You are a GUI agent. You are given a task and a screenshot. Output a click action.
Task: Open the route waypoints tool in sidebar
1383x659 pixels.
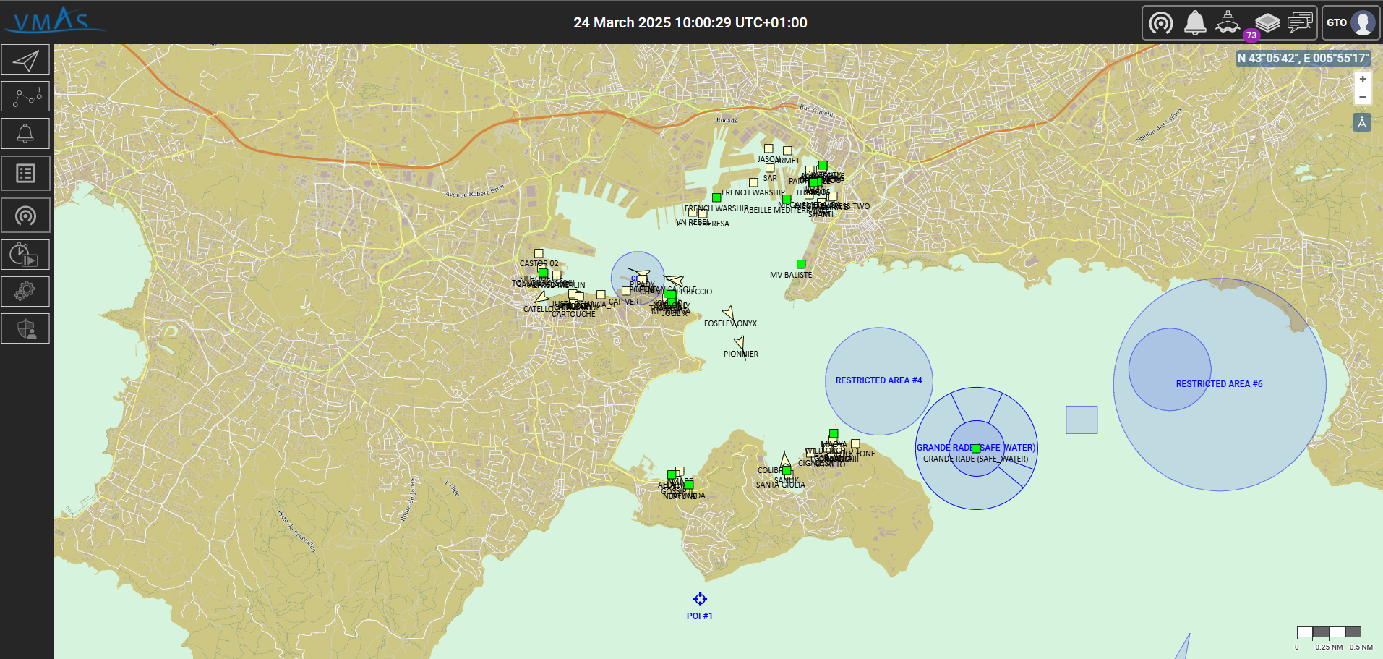tap(25, 96)
